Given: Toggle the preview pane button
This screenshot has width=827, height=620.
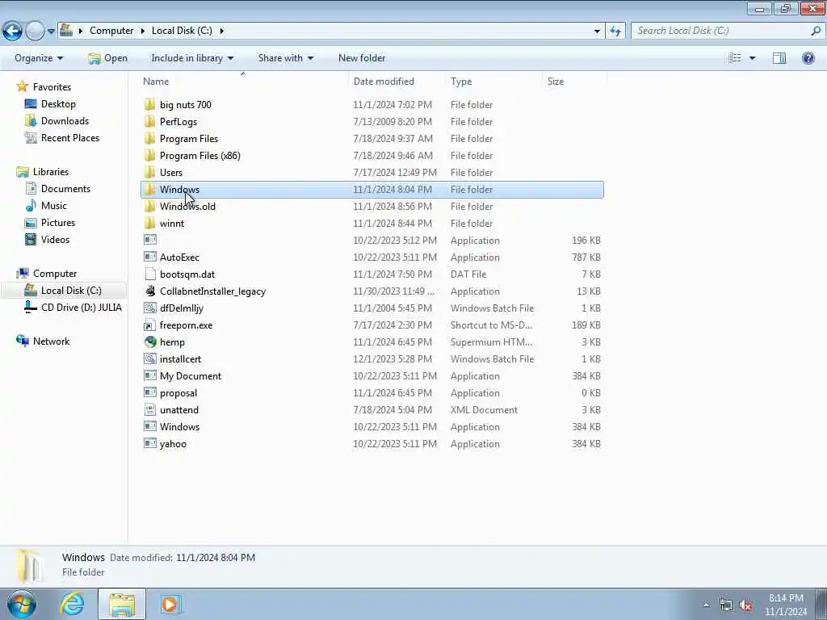Looking at the screenshot, I should pos(779,58).
